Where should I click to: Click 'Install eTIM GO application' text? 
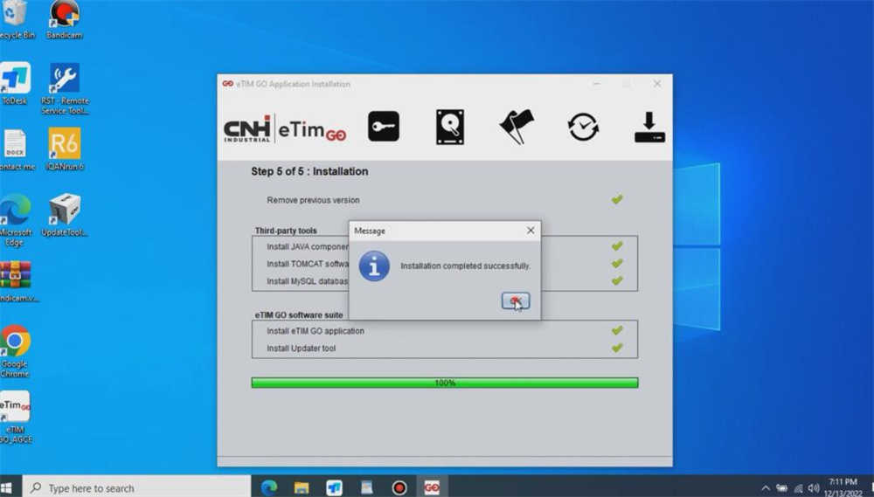click(x=316, y=331)
